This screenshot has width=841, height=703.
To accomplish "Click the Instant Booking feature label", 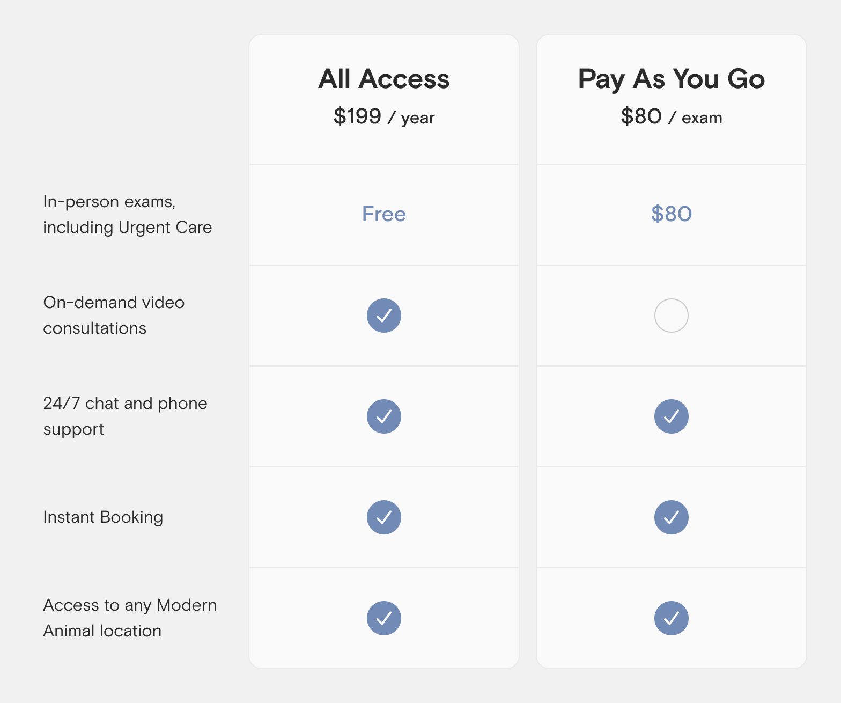I will coord(103,517).
